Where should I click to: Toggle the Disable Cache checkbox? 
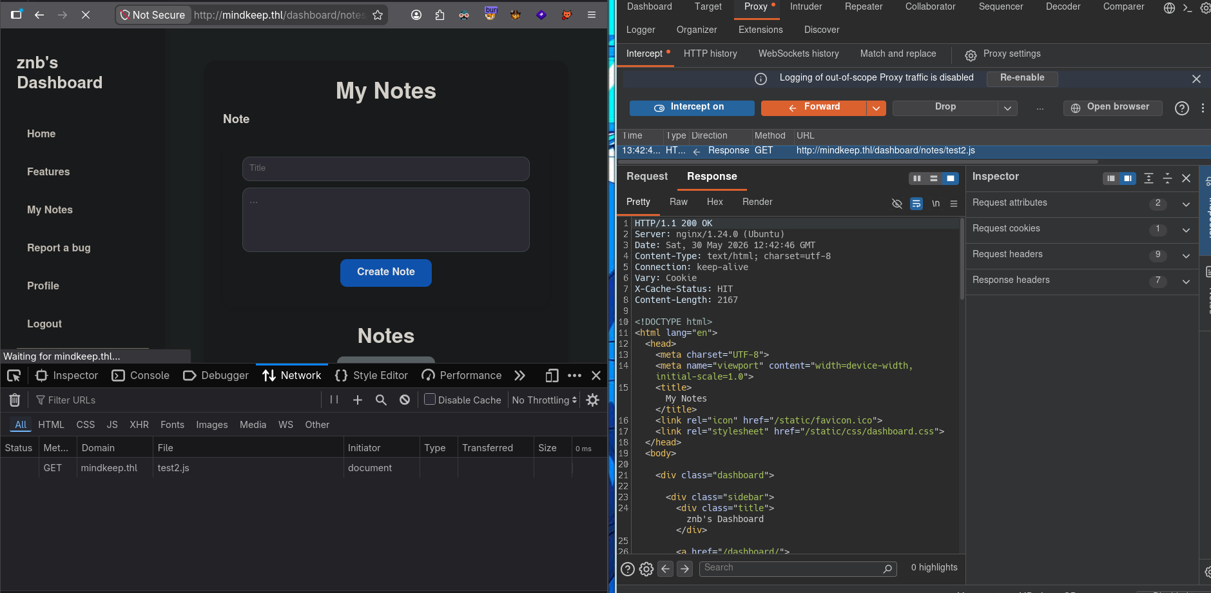tap(430, 400)
